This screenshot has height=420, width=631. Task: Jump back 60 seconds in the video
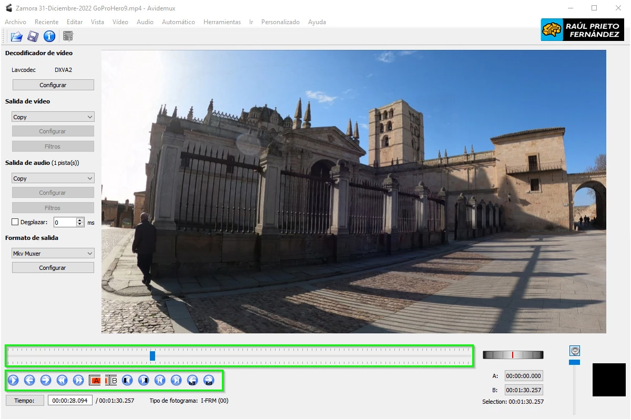(192, 380)
